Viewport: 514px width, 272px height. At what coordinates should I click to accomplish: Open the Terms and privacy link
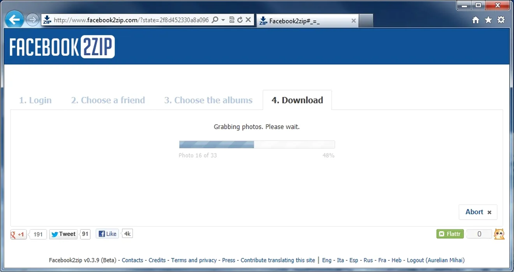click(194, 260)
